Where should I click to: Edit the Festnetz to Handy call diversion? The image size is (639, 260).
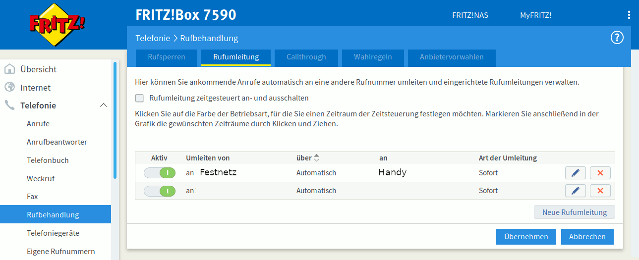[575, 173]
